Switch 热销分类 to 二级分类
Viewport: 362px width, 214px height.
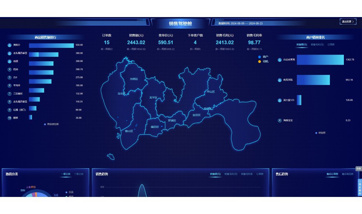79,174
